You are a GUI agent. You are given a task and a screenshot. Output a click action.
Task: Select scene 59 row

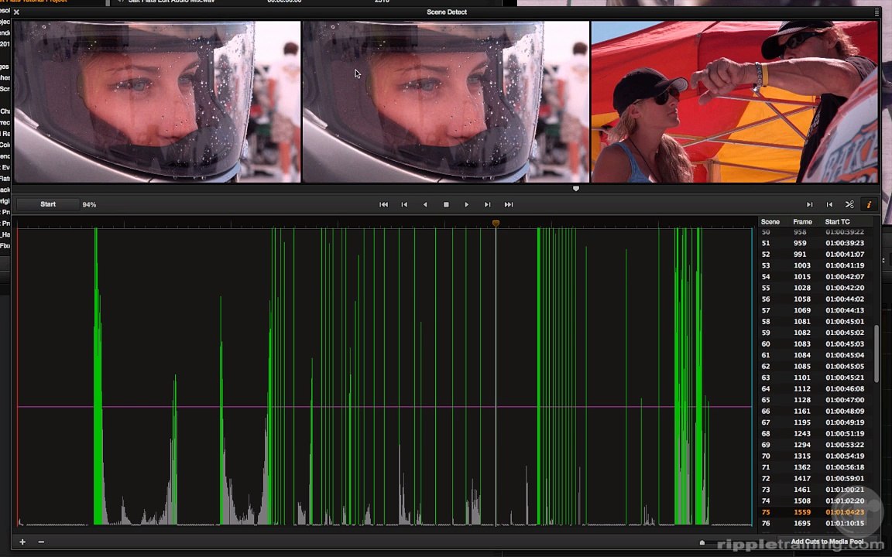[x=816, y=333]
